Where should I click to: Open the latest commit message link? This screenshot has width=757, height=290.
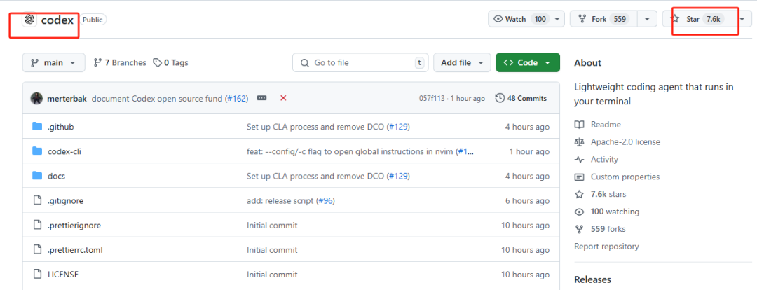(158, 99)
